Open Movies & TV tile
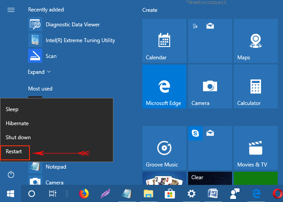This screenshot has height=202, width=283. [255, 148]
